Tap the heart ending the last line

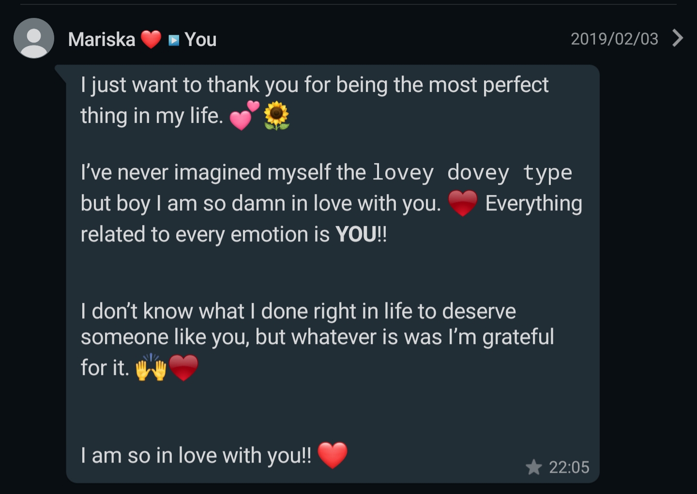click(333, 455)
